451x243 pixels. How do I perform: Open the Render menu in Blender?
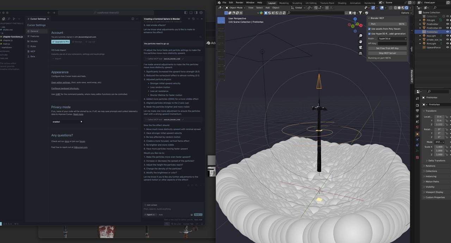(239, 2)
